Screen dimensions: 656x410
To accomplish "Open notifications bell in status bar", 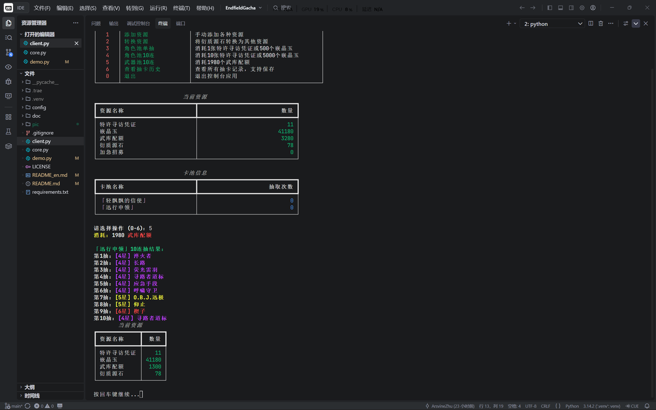I will point(647,406).
